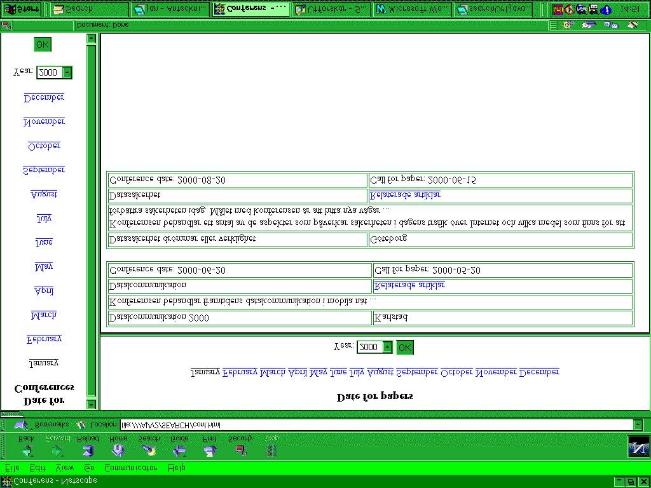Click the left frame scrollbar arrow beside Date for heading
The image size is (651, 488).
(91, 403)
